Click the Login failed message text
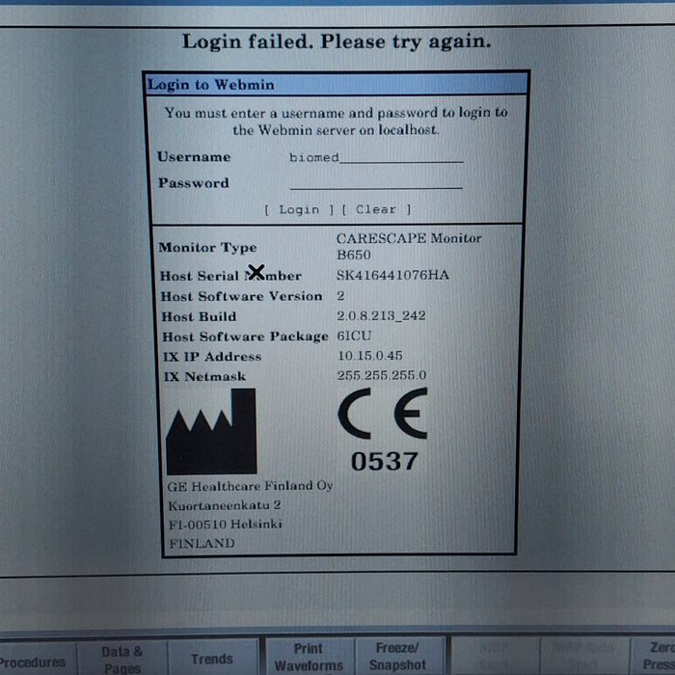This screenshot has height=675, width=675. coord(337,42)
